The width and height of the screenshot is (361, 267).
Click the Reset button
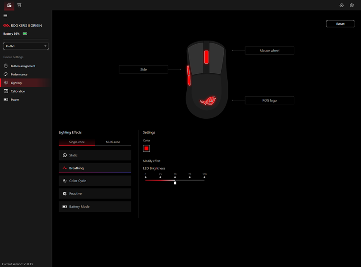340,23
